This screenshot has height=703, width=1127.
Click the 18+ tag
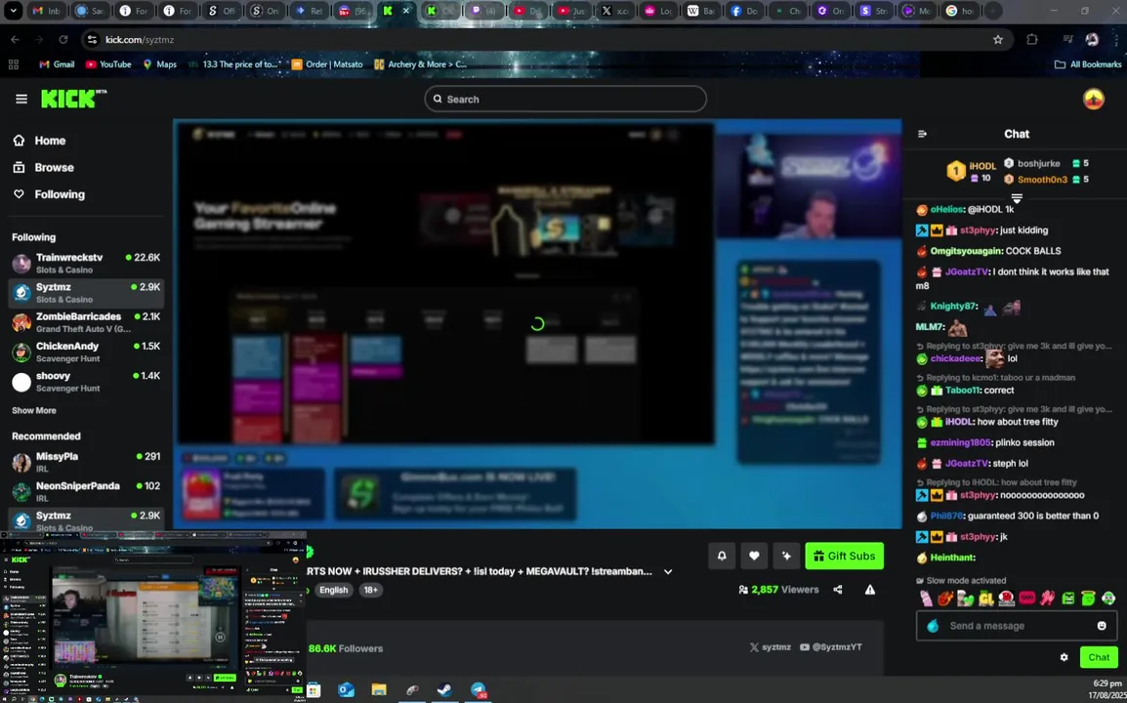[x=371, y=590]
